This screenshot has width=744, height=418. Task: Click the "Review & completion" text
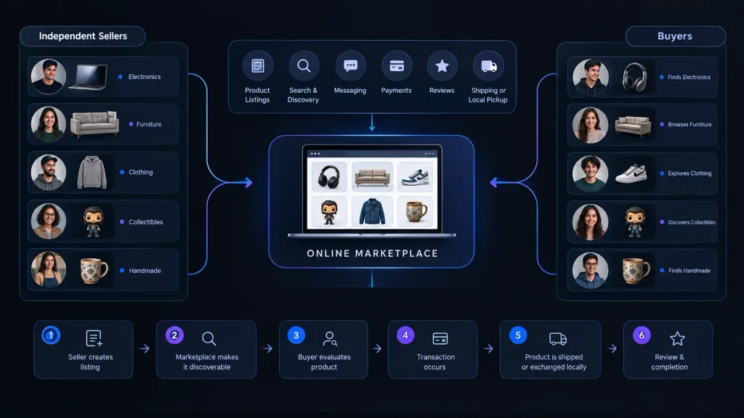(x=669, y=362)
